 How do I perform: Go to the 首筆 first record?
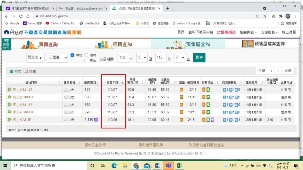[x=262, y=71]
